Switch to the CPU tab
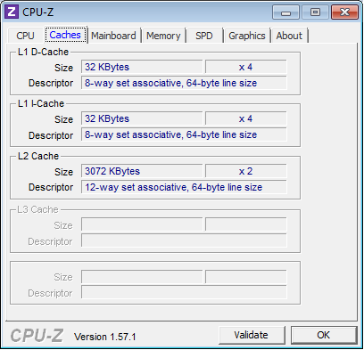 click(x=25, y=36)
